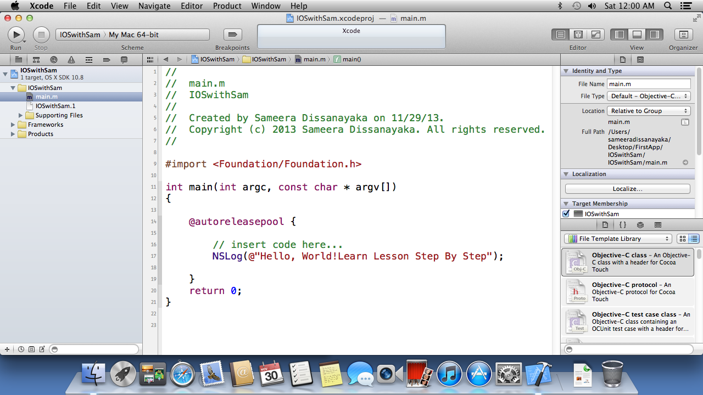Show the Debug area
Screen dimensions: 703x395
(x=637, y=35)
